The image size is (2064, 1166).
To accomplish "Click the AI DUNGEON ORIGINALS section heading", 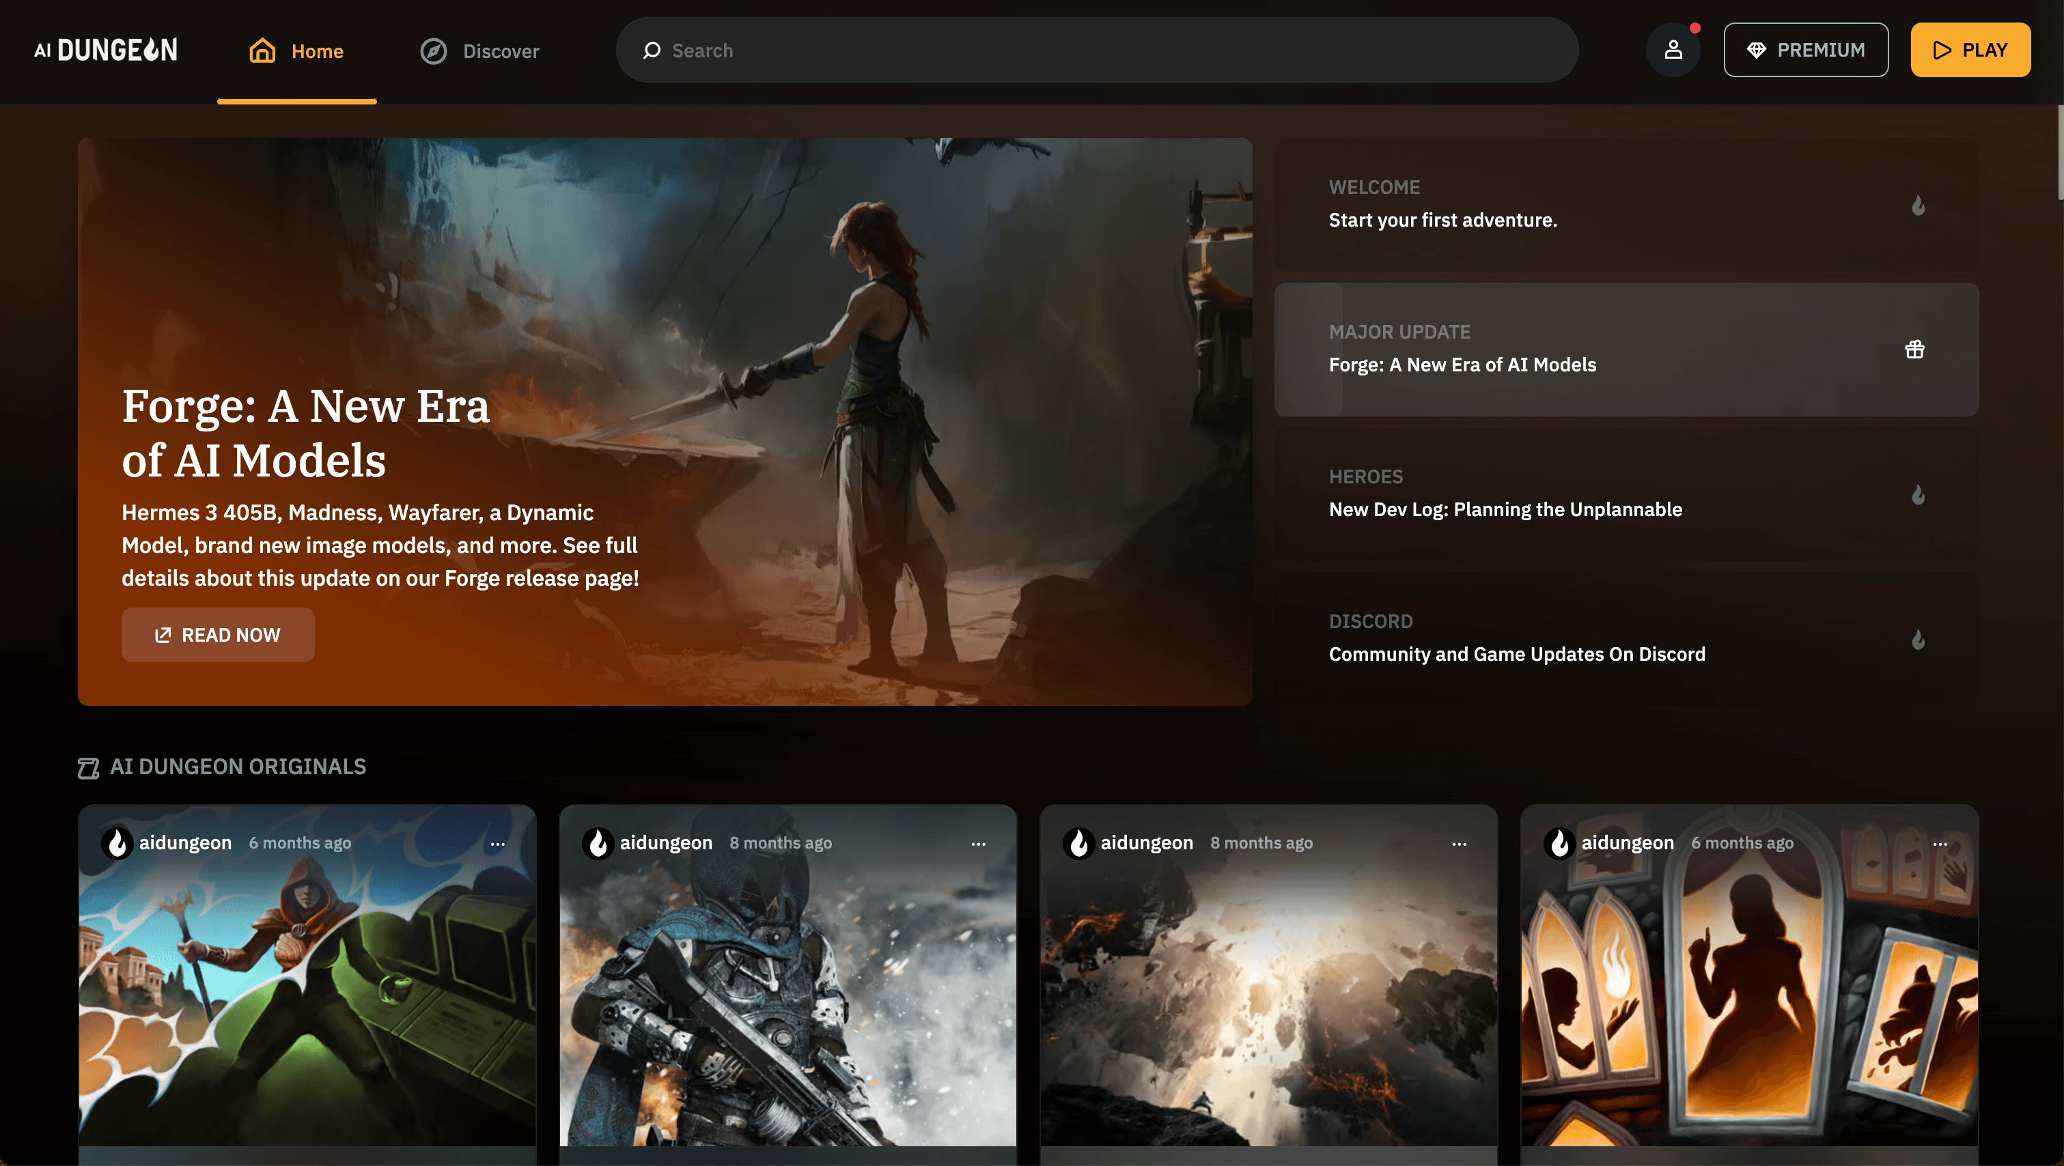I will click(237, 767).
